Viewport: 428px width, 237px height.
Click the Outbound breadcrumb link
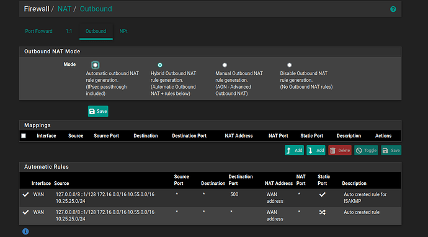96,9
